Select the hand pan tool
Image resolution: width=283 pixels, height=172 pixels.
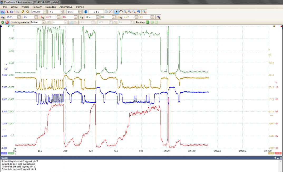click(121, 12)
